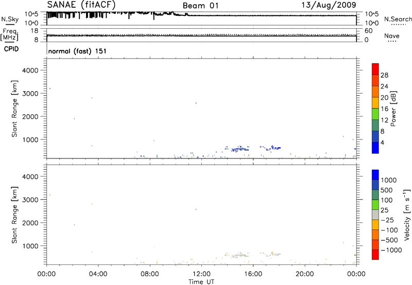
Task: Click the 28 label on power colorbar
Action: click(x=384, y=75)
